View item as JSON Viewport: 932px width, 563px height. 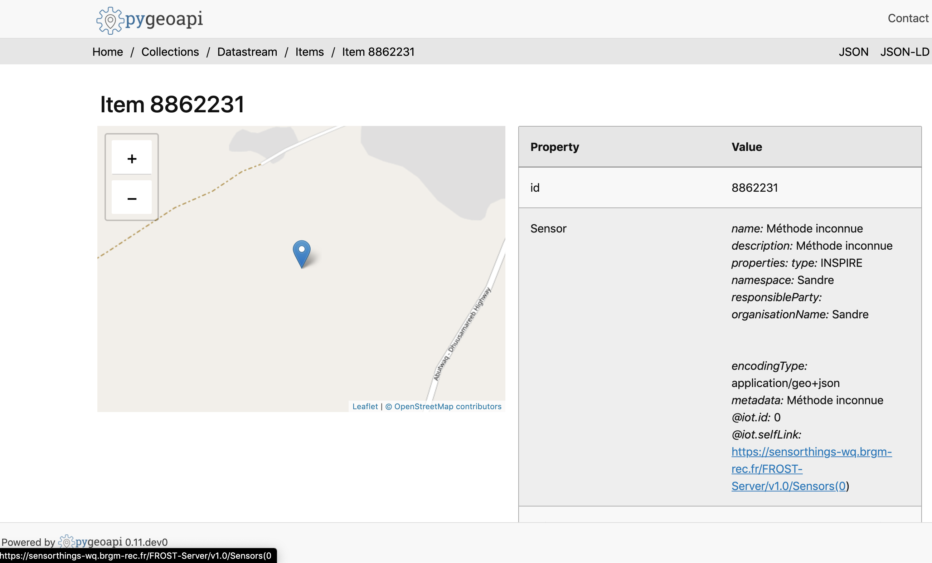tap(853, 52)
